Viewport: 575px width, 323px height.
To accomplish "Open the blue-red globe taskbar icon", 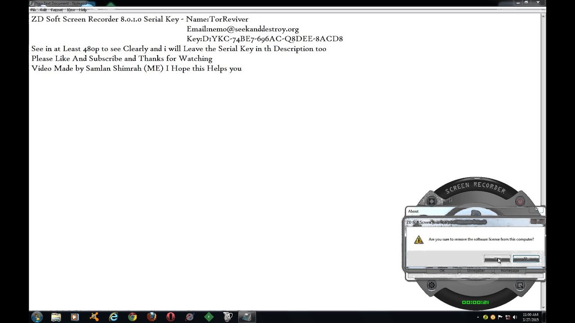I will click(190, 317).
